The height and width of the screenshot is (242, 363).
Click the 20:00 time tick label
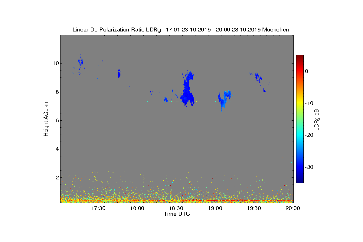293,208
